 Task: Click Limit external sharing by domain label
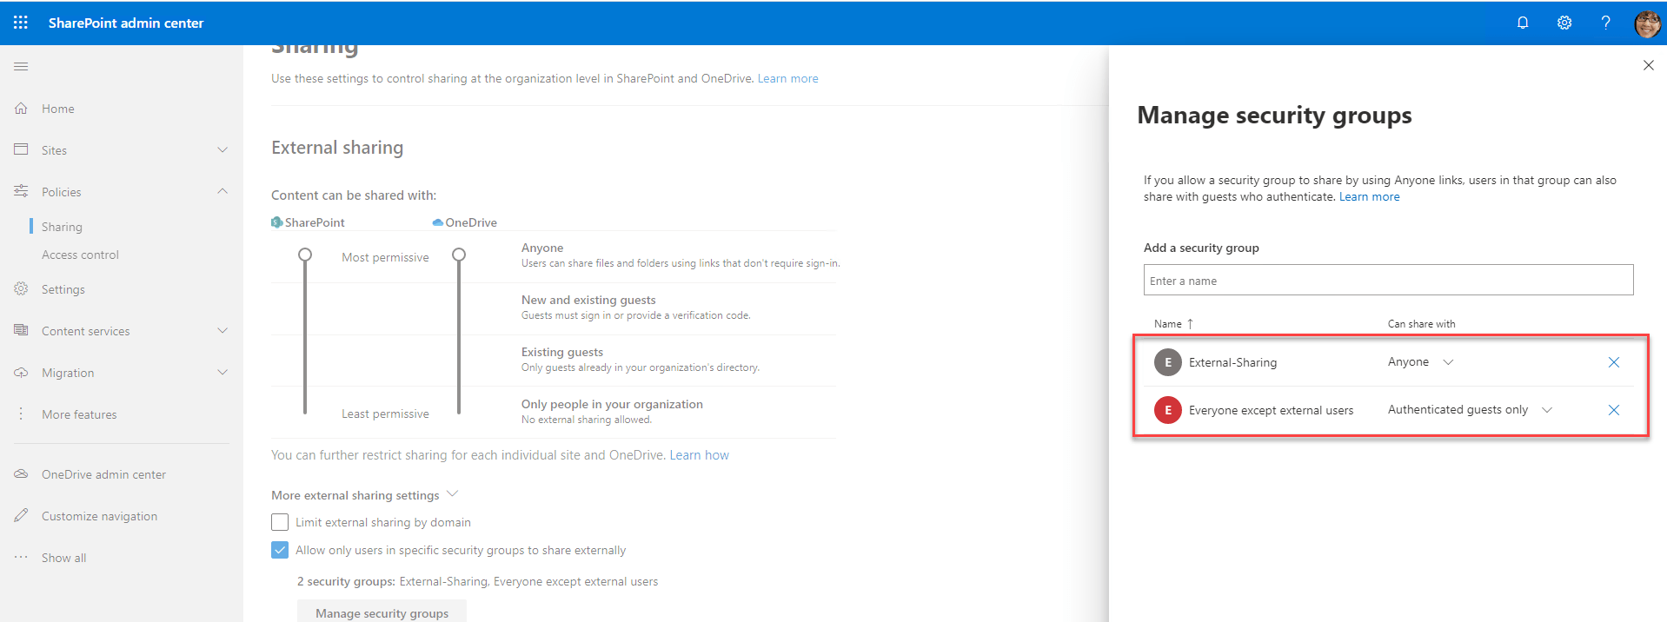[x=382, y=522]
